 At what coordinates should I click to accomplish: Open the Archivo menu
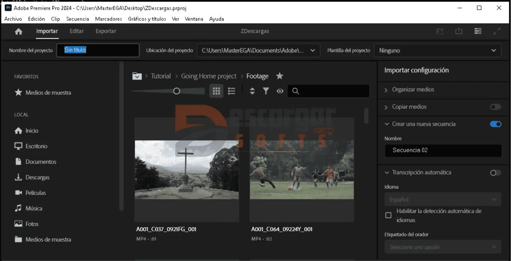13,19
